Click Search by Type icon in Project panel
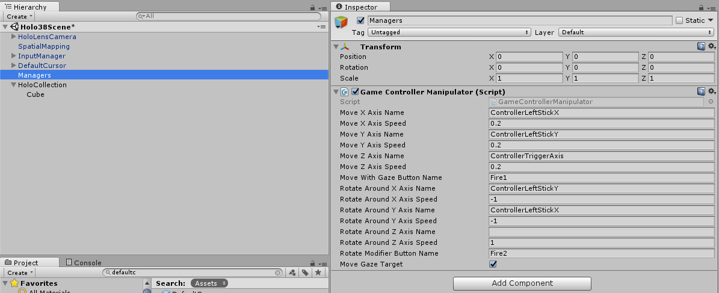This screenshot has height=293, width=719. [292, 273]
